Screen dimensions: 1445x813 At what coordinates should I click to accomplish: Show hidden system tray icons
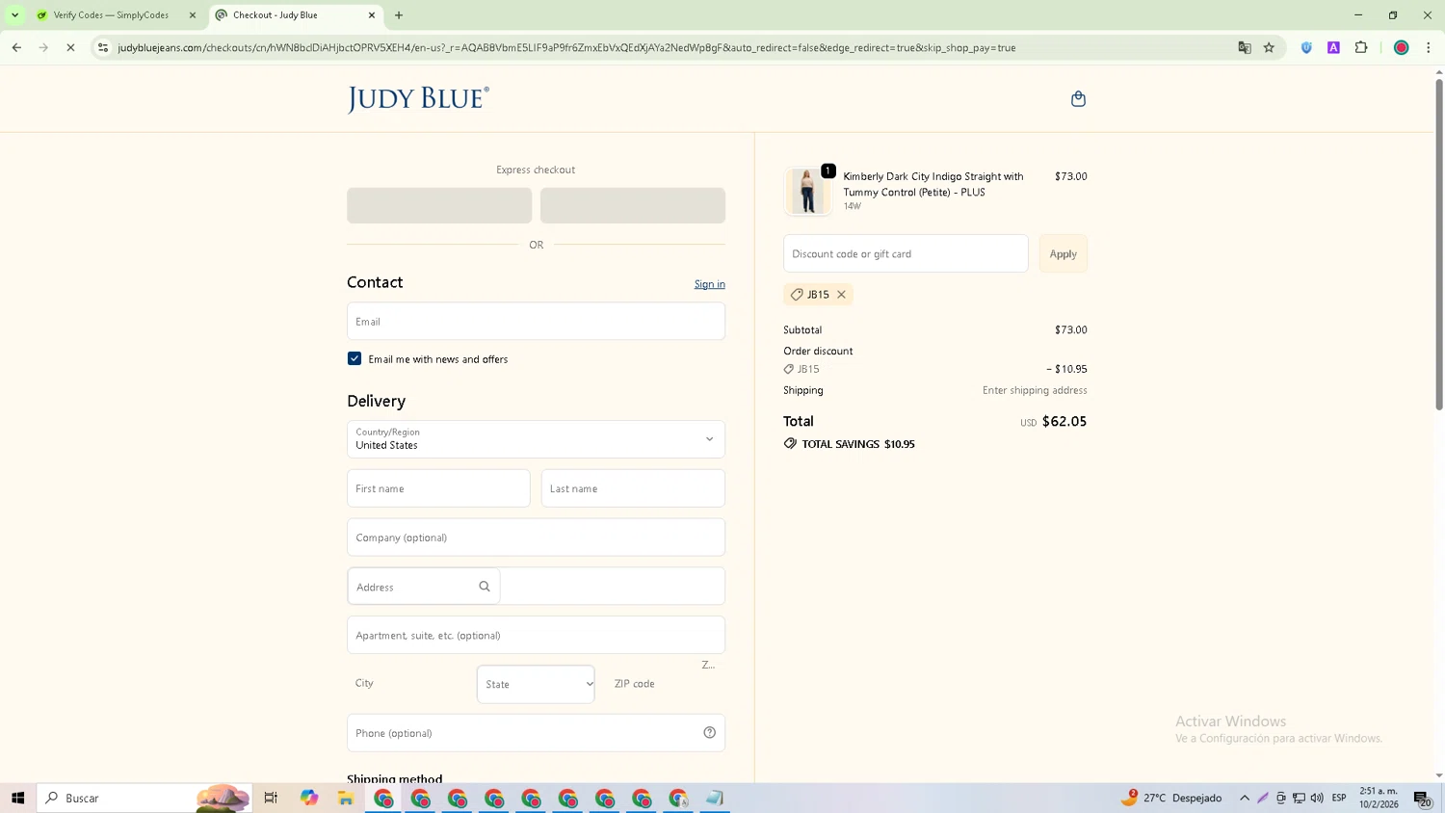click(x=1245, y=798)
